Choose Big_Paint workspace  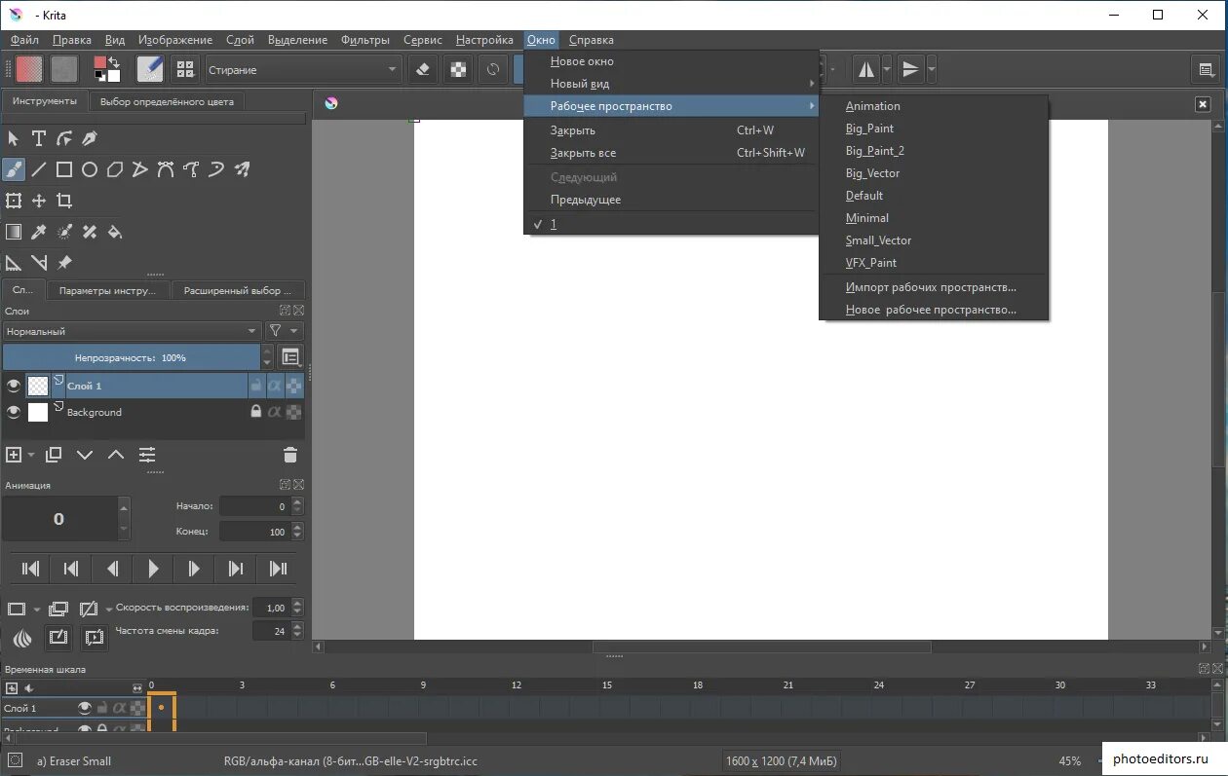869,129
